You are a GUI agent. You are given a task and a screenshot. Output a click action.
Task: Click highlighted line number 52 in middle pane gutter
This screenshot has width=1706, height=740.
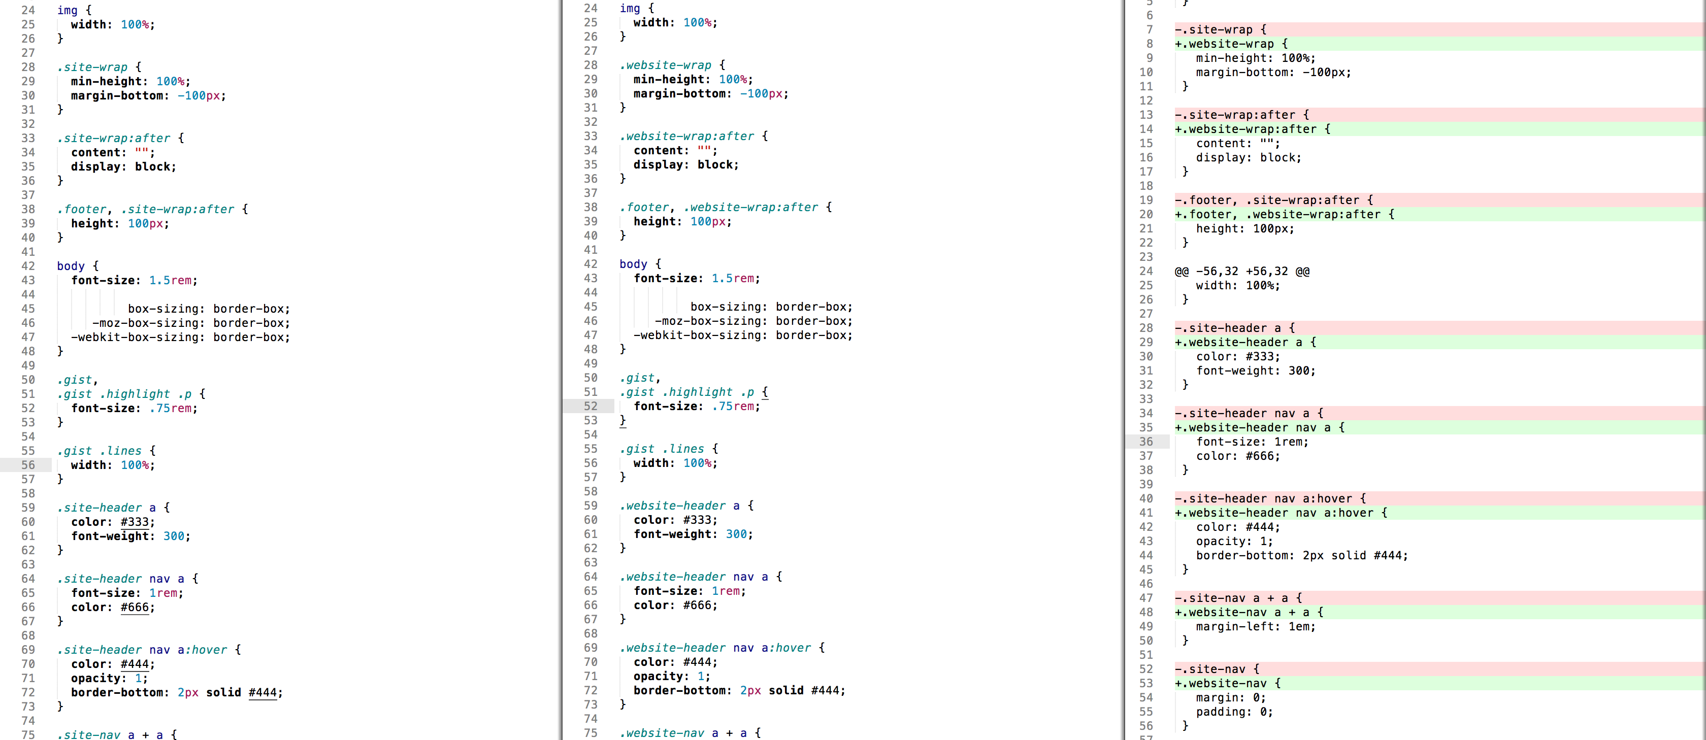pyautogui.click(x=590, y=406)
